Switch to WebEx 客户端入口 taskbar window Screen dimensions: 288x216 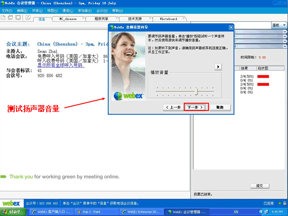click(52, 212)
